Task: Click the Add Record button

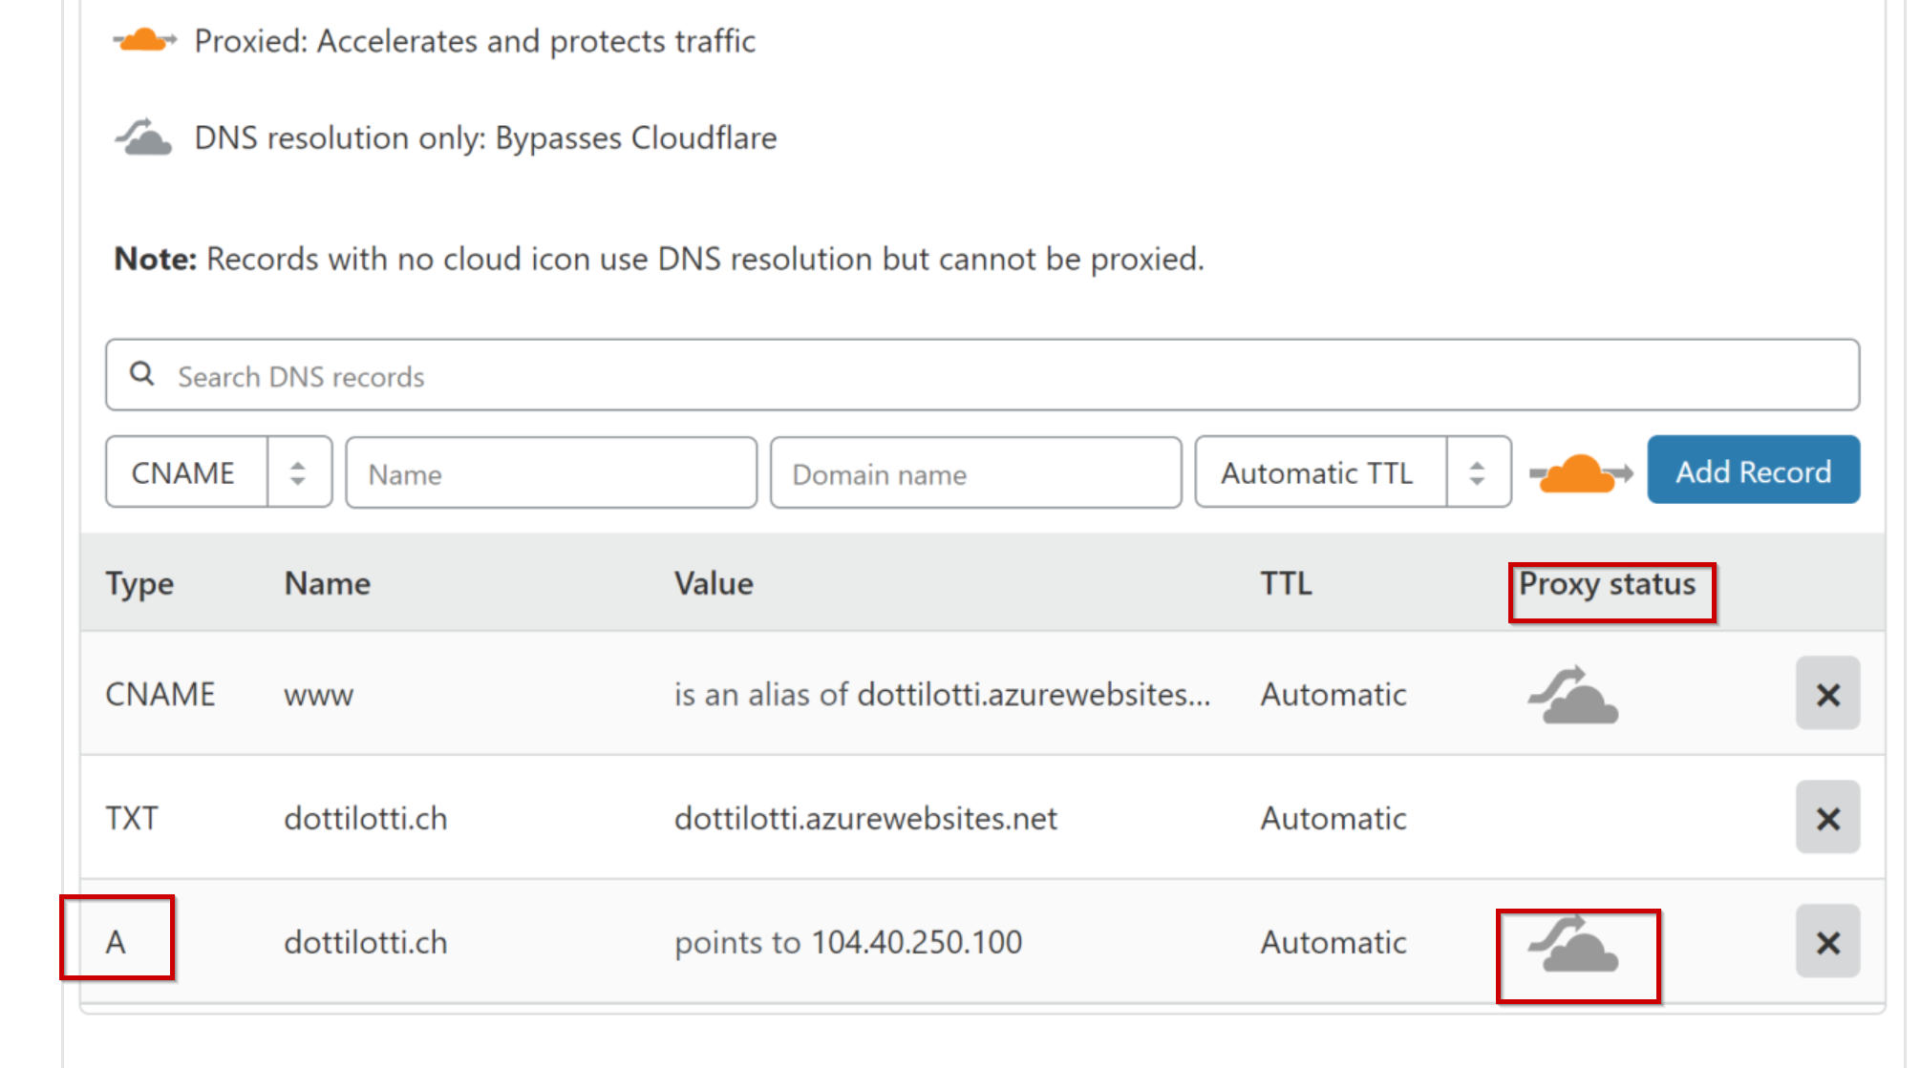Action: click(1753, 471)
